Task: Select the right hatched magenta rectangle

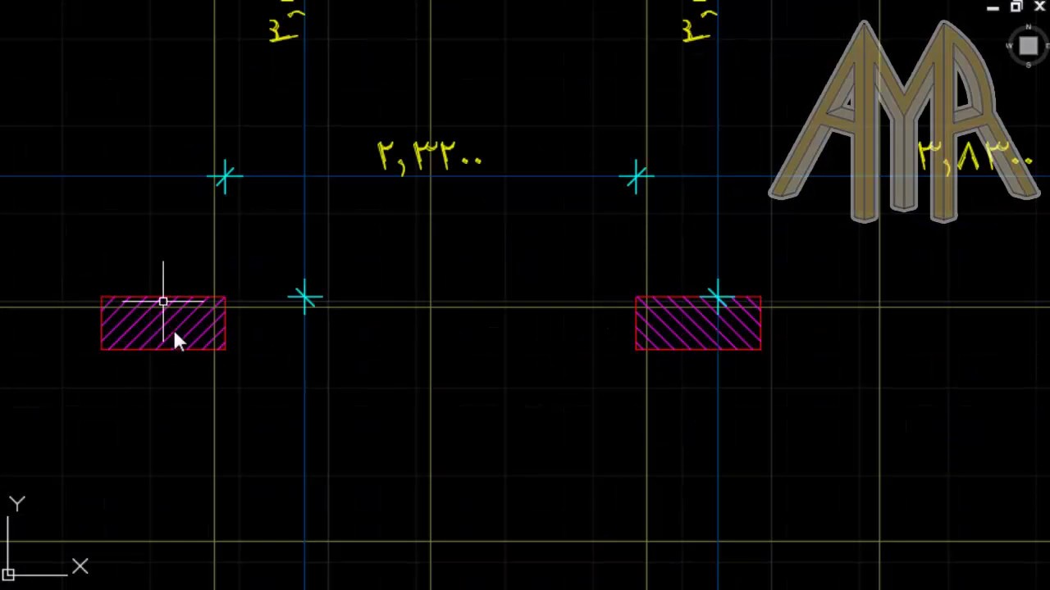Action: pos(698,324)
